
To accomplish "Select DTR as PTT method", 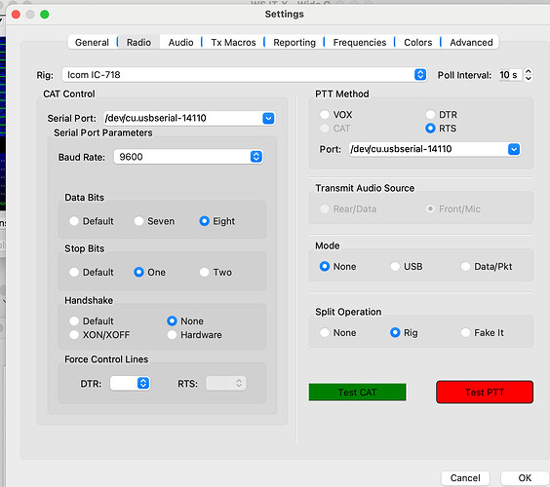I will pos(442,115).
